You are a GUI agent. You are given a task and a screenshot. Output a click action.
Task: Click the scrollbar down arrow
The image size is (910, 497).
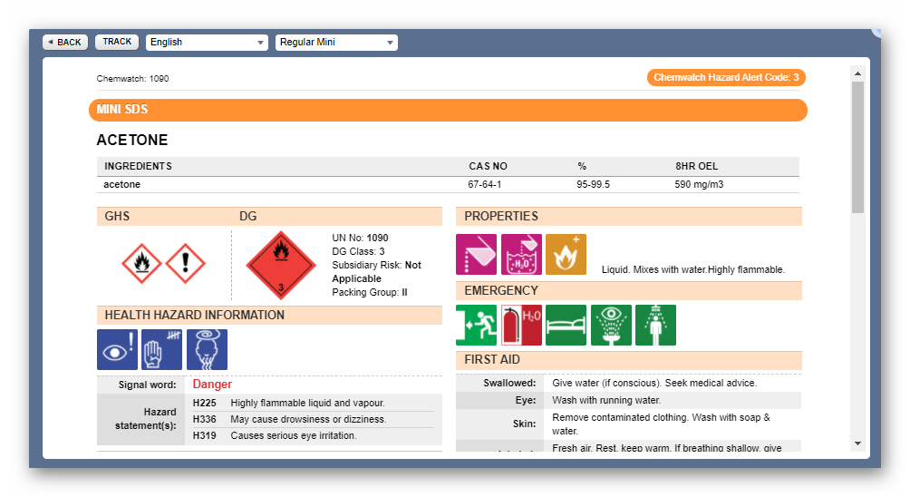(857, 443)
